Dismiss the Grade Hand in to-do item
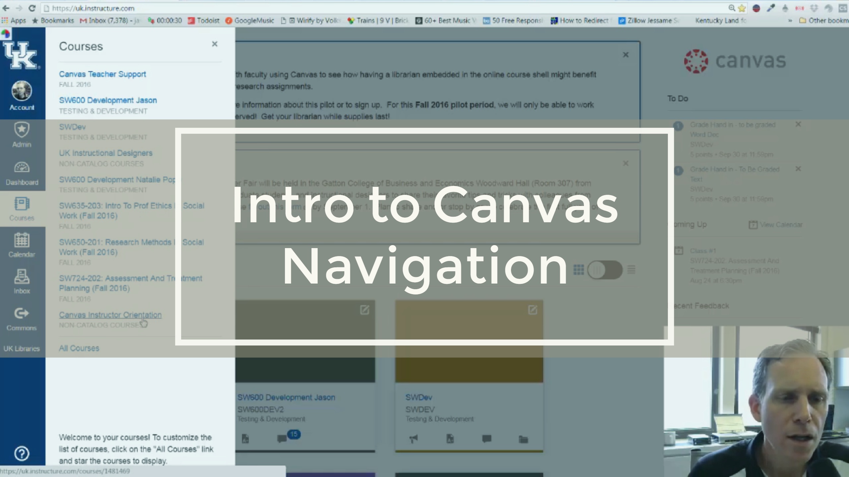This screenshot has width=849, height=477. tap(798, 124)
